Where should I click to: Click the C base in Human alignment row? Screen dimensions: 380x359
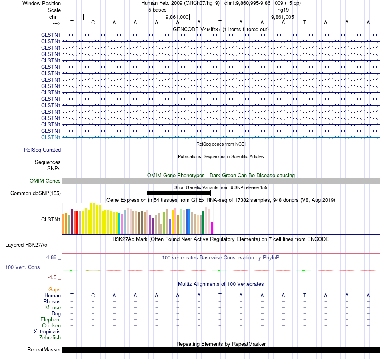pyautogui.click(x=93, y=295)
